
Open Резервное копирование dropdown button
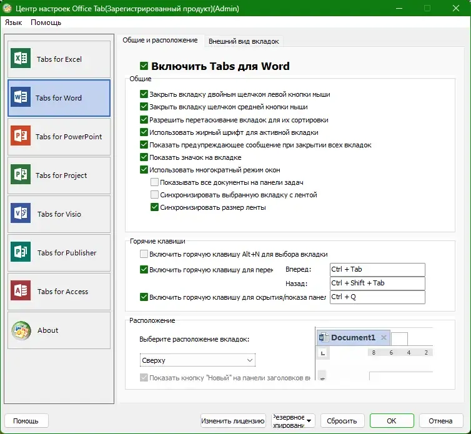(293, 421)
